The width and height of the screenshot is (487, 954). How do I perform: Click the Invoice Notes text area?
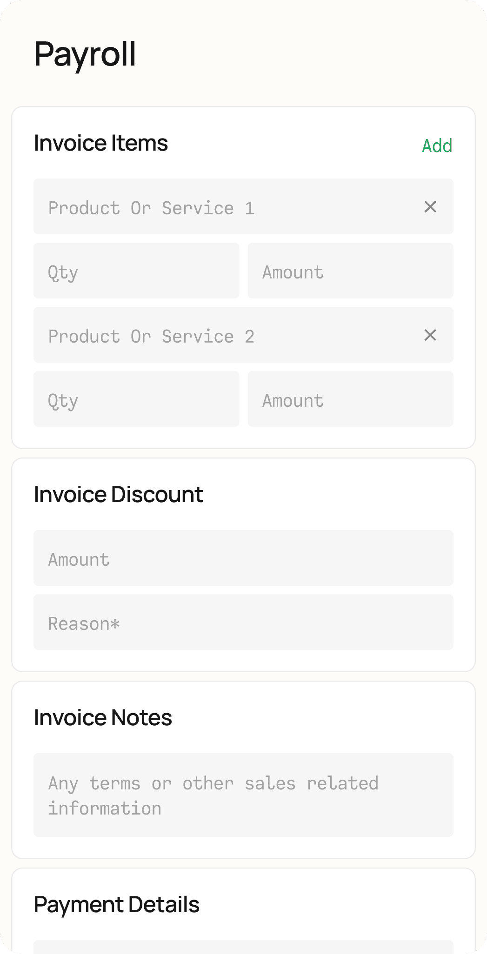pos(243,795)
